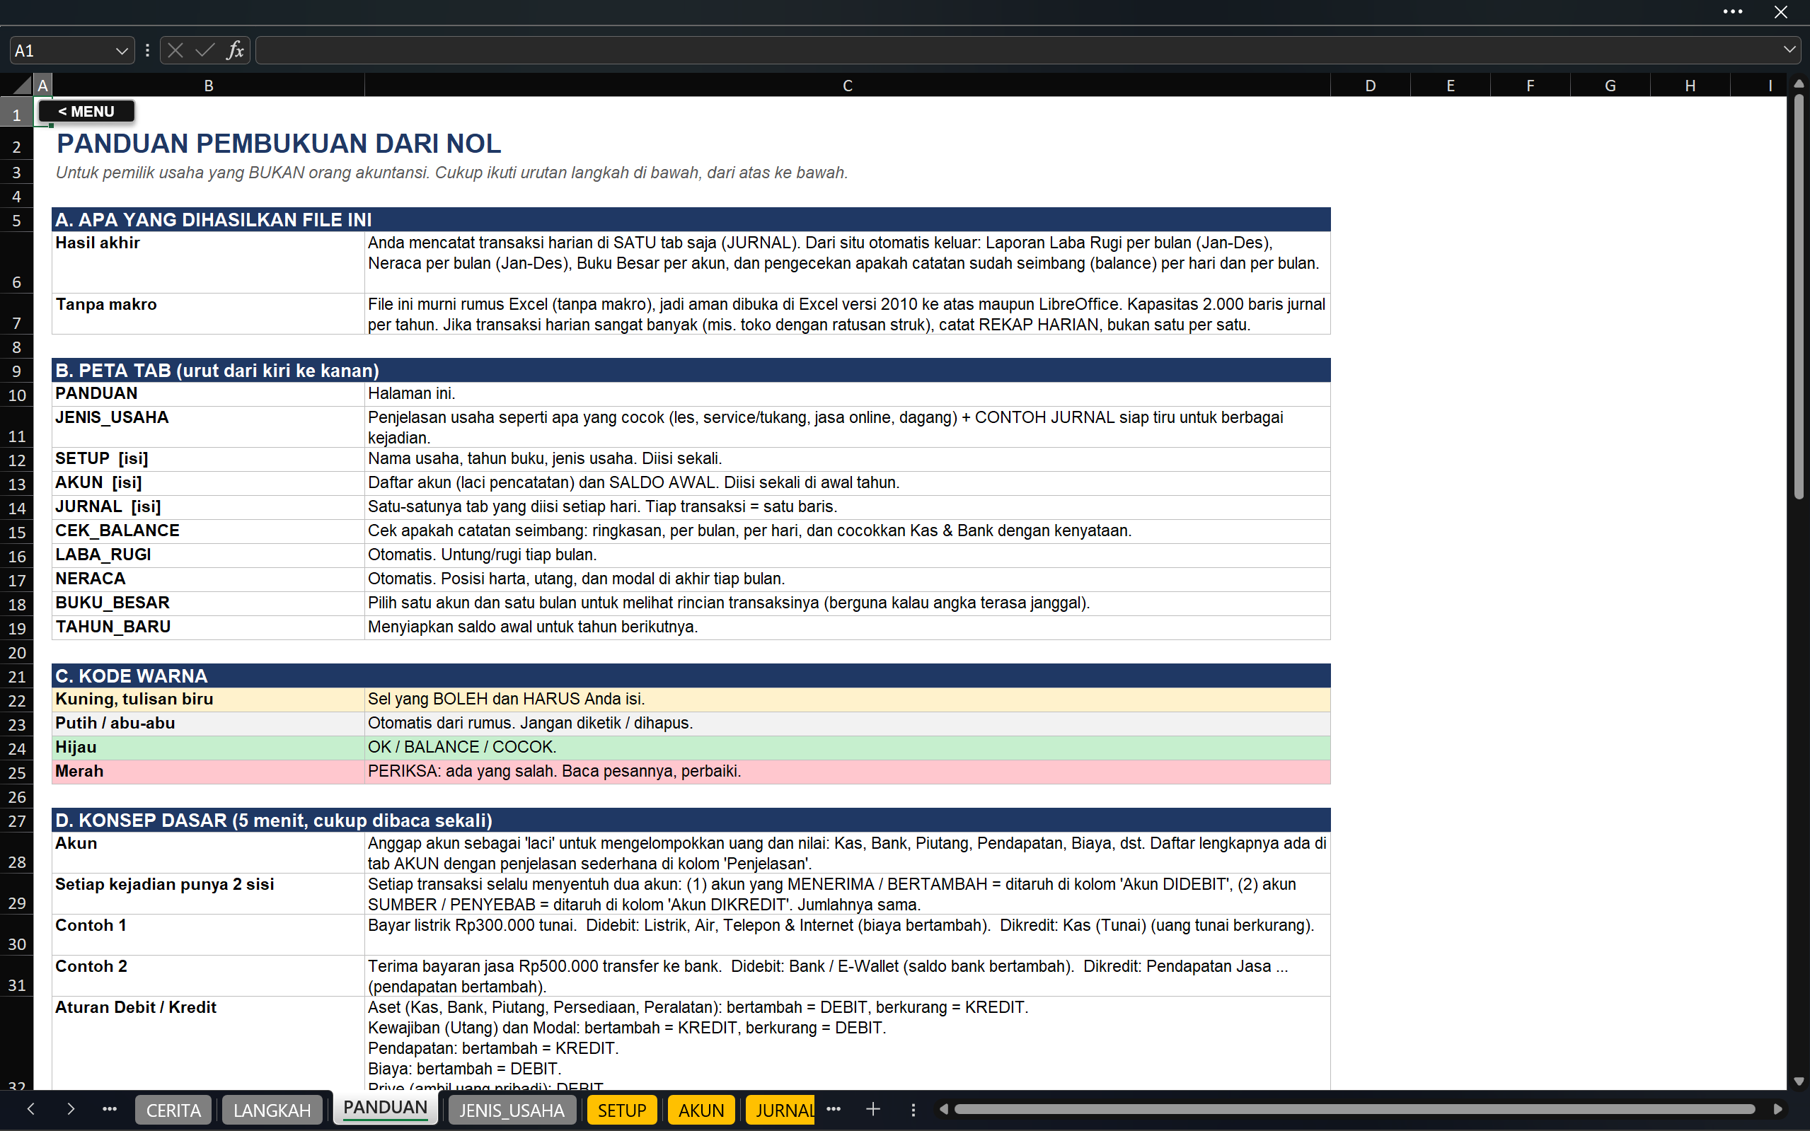Click the title PANDUAN PEMBUKUAN DARI NOL
Viewport: 1810px width, 1131px height.
pos(278,144)
